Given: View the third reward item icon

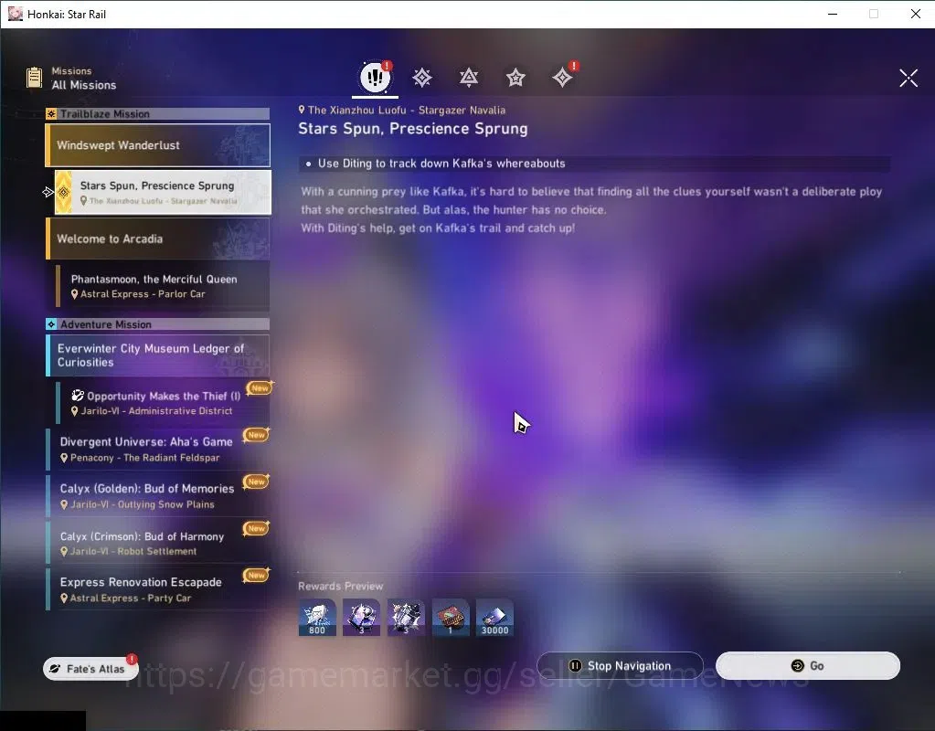Looking at the screenshot, I should 406,617.
